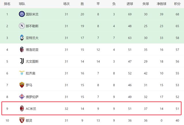Click the Bologna team crest
184x125 pixels.
22,49
